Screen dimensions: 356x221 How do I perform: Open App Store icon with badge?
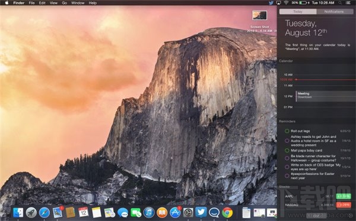(x=175, y=212)
